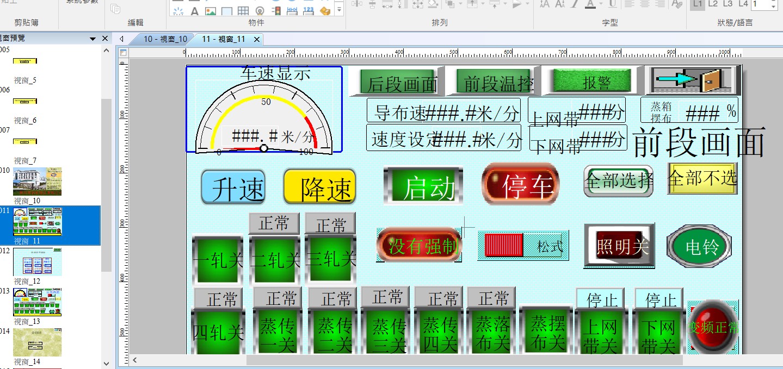
Task: Click the '123' numeric object icon
Action: pyautogui.click(x=308, y=11)
